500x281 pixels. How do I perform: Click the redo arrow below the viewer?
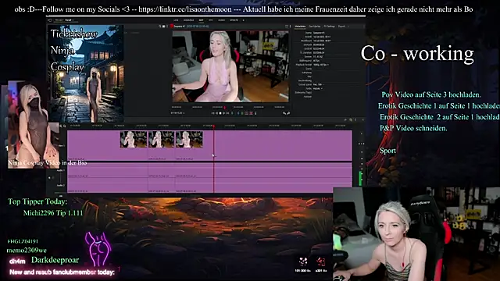click(288, 113)
